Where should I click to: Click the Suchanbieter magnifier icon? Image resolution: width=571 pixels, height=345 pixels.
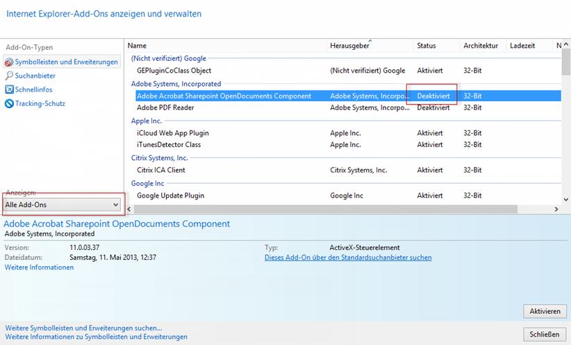click(x=9, y=76)
